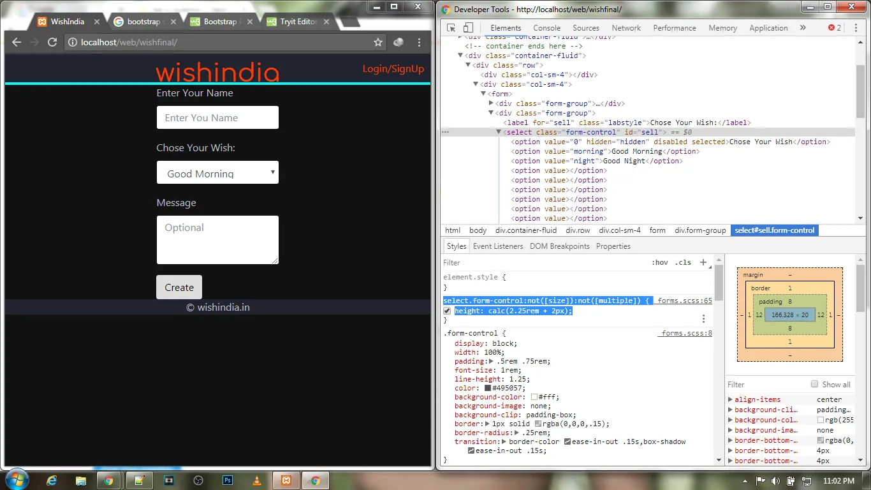This screenshot has width=871, height=490.
Task: Open the Properties pane
Action: coord(613,246)
